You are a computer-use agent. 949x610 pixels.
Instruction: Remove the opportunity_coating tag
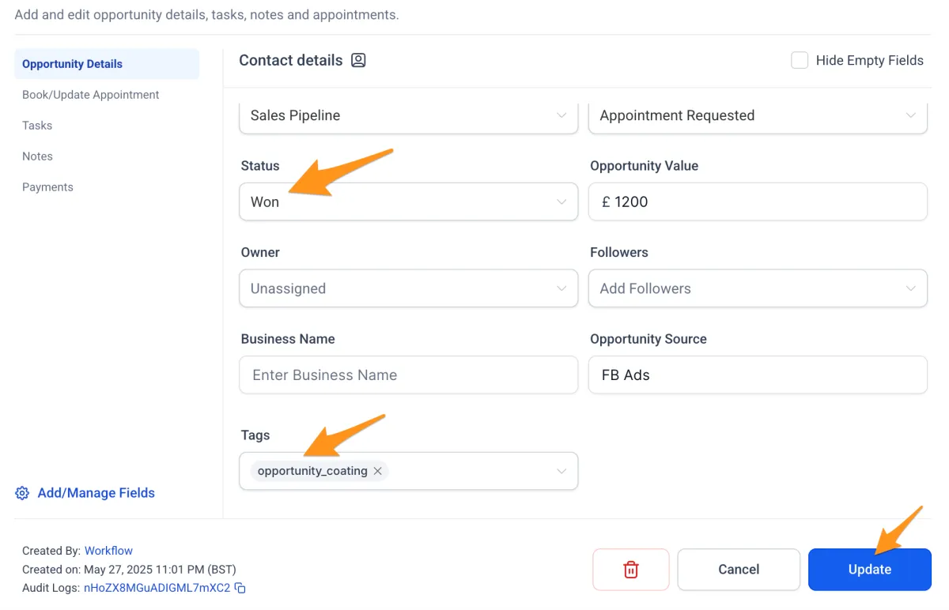[x=378, y=471]
